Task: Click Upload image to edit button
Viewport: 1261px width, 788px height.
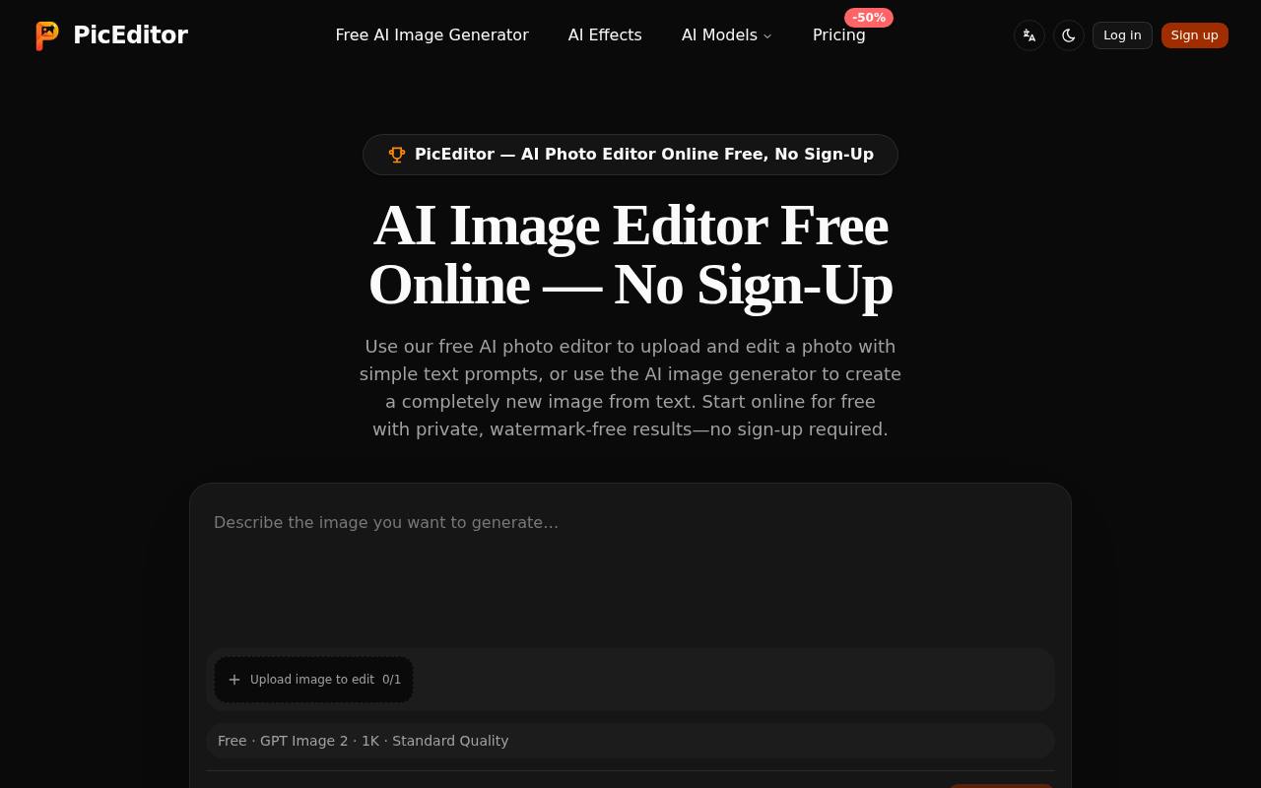Action: (313, 680)
